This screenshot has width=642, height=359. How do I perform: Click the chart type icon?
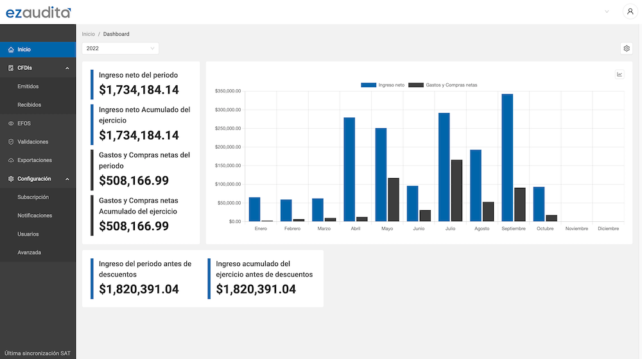(x=620, y=74)
